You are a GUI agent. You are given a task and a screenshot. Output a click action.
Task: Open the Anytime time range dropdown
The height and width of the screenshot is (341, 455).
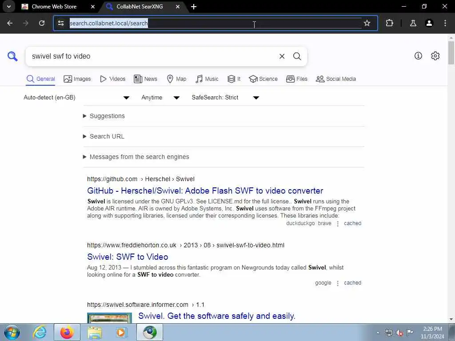[x=160, y=97]
